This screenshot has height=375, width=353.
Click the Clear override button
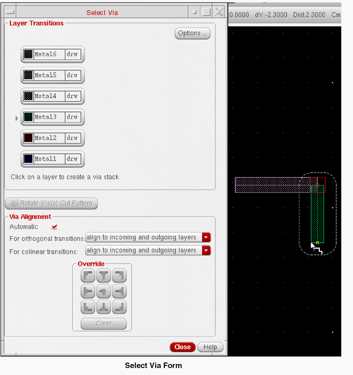tap(104, 324)
